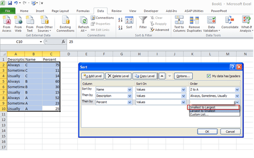Open Then by Percent column dropdown
This screenshot has height=158, width=254.
tap(129, 102)
